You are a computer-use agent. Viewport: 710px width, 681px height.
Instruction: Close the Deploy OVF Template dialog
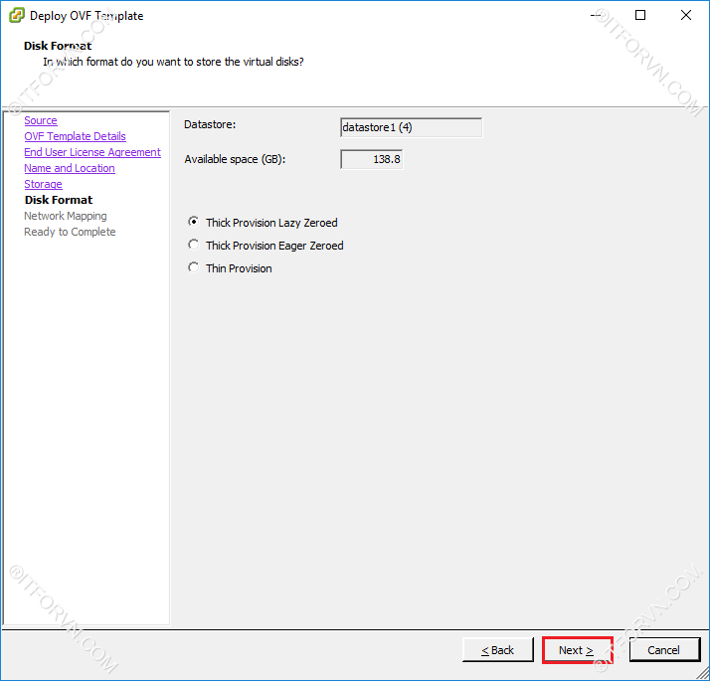(685, 16)
